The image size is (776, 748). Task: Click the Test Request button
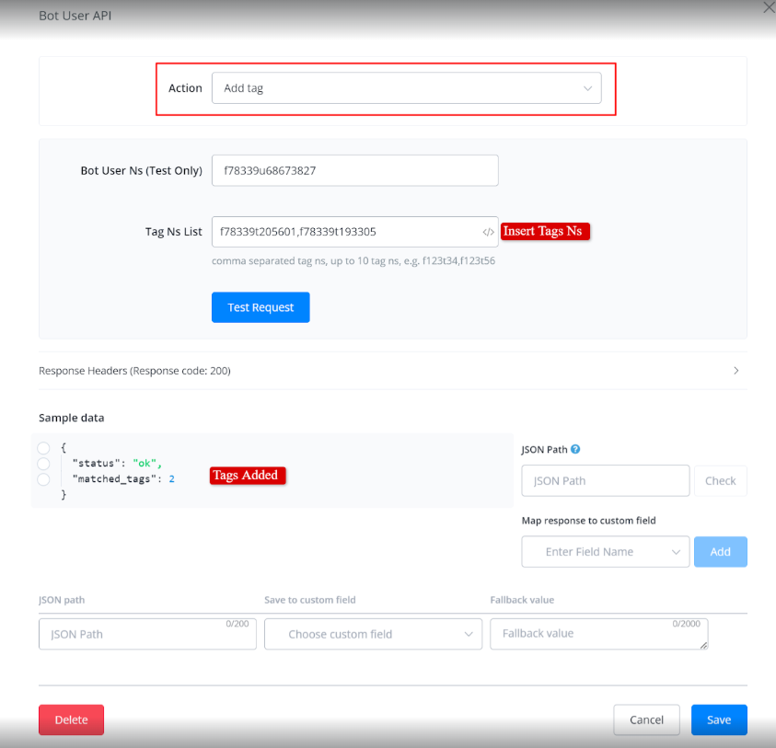pos(261,307)
